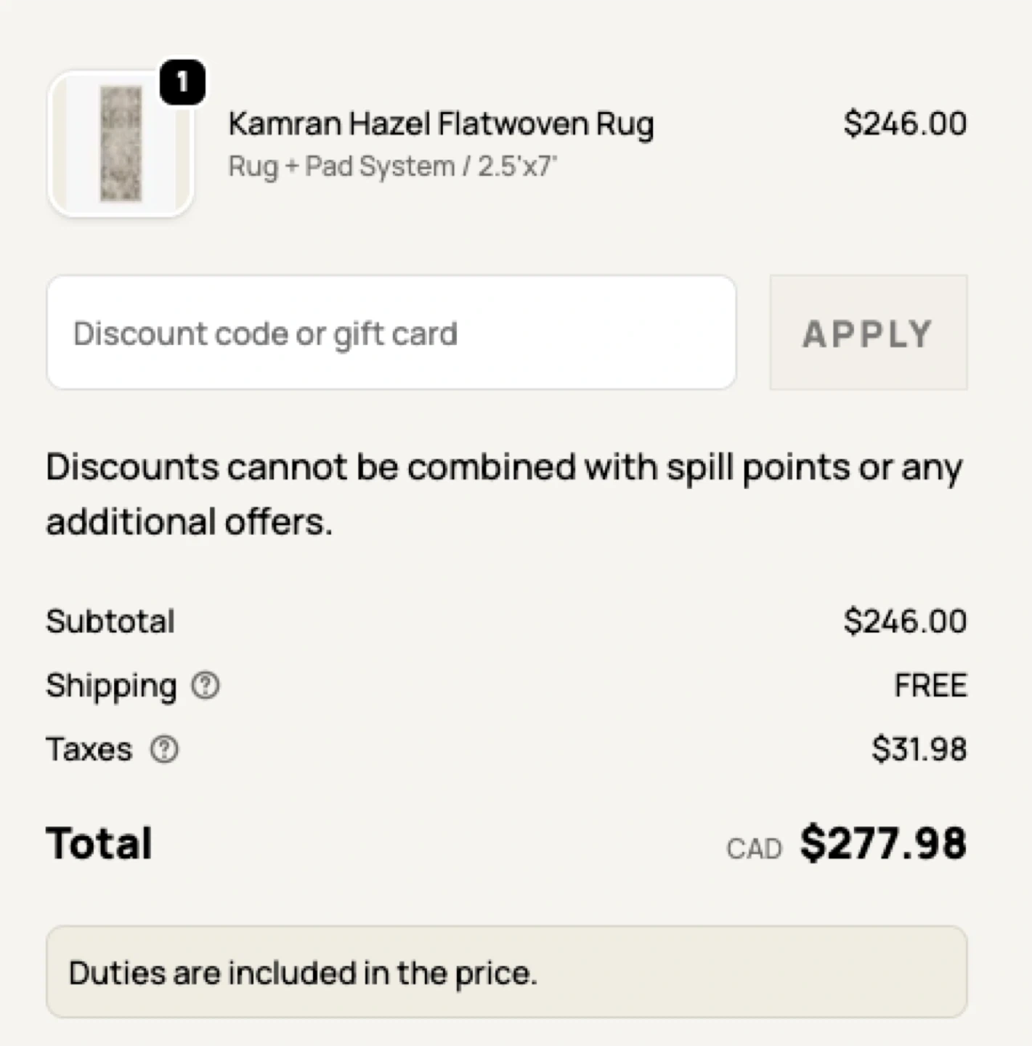Screen dimensions: 1032x1046
Task: Click the $246.00 item price beside the rug
Action: pos(905,123)
